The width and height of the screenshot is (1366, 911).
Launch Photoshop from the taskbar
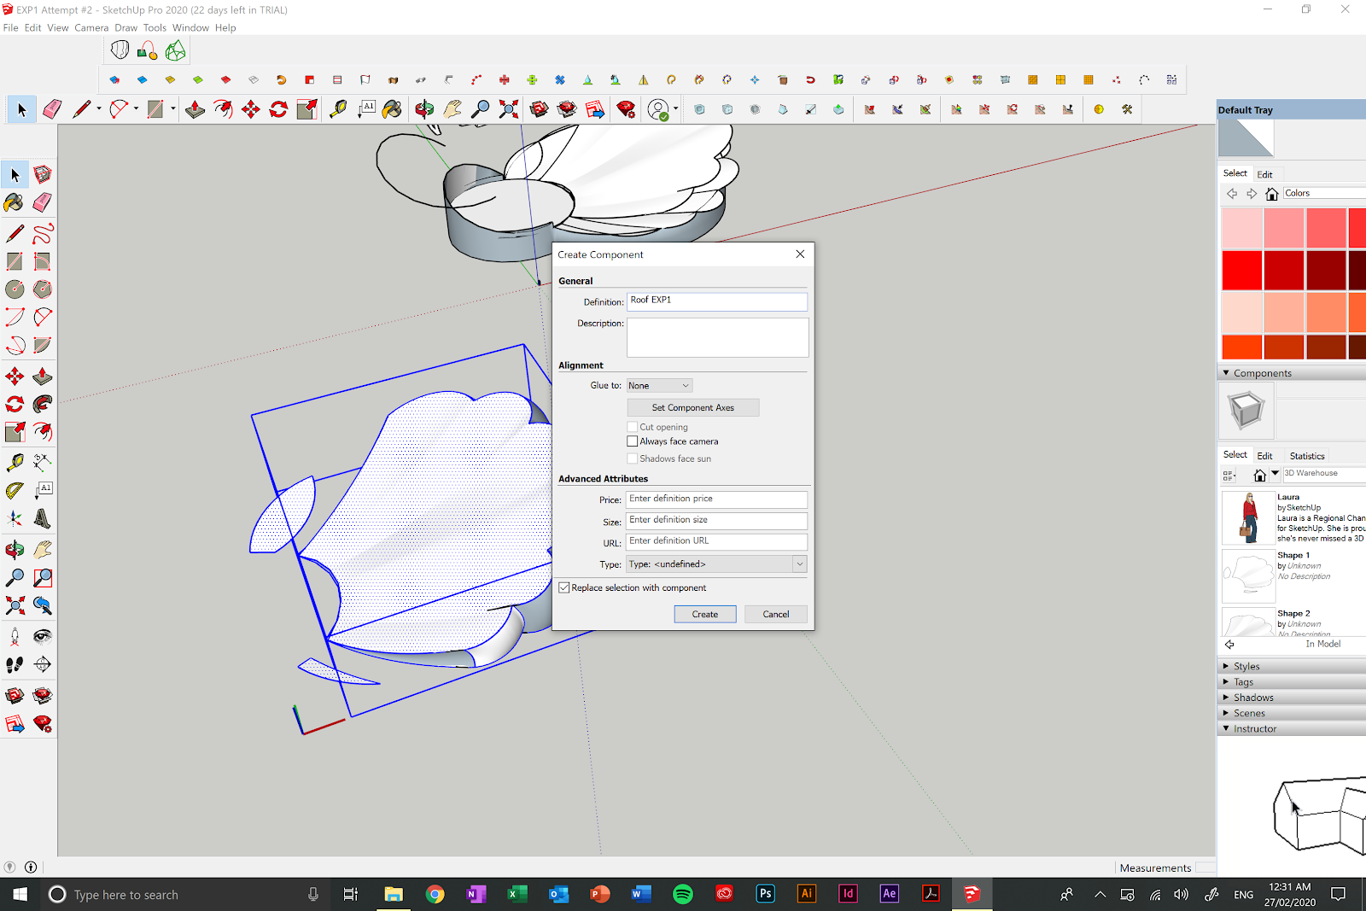click(766, 894)
